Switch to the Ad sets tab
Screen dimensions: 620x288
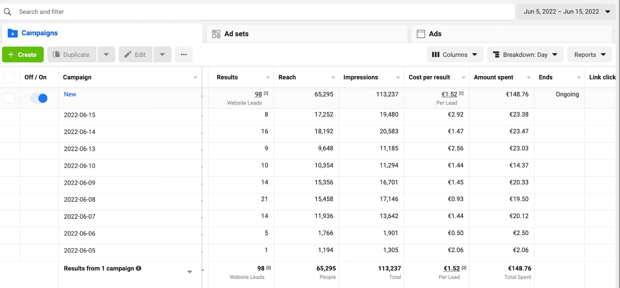[x=307, y=34]
